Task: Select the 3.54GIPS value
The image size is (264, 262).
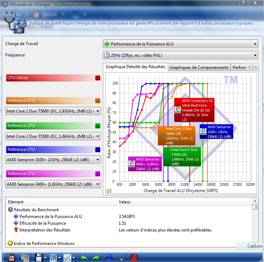Action: [x=127, y=216]
